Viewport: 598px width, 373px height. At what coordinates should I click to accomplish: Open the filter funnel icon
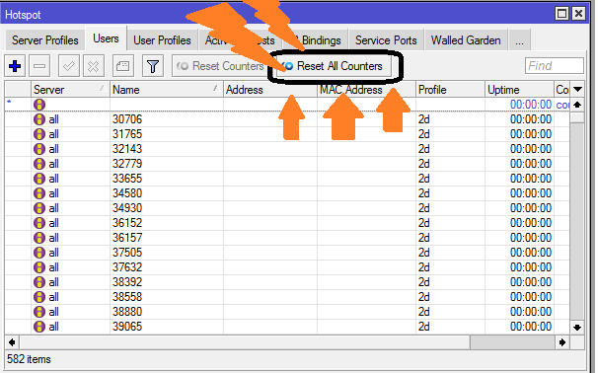point(153,66)
